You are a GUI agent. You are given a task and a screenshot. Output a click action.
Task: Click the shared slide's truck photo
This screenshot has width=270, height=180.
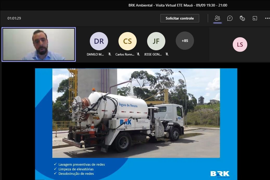tap(136, 113)
